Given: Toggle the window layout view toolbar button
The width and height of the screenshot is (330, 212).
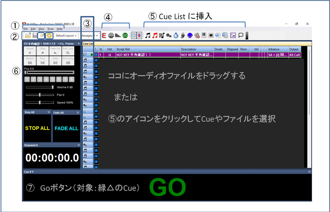Looking at the screenshot, I should (134, 35).
